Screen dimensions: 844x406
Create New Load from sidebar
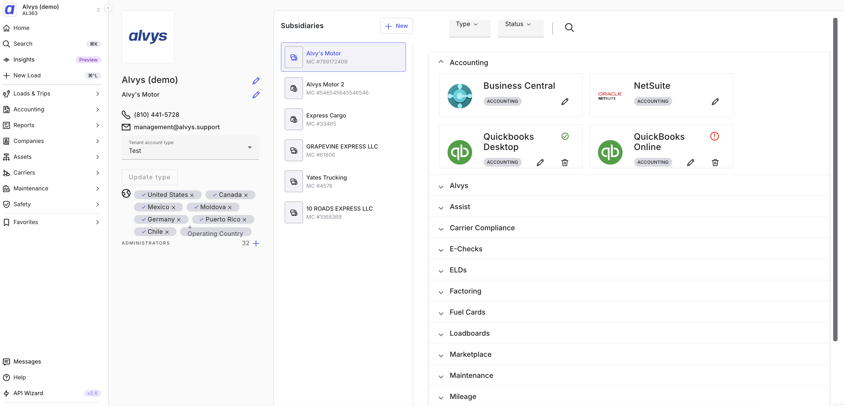pyautogui.click(x=52, y=76)
